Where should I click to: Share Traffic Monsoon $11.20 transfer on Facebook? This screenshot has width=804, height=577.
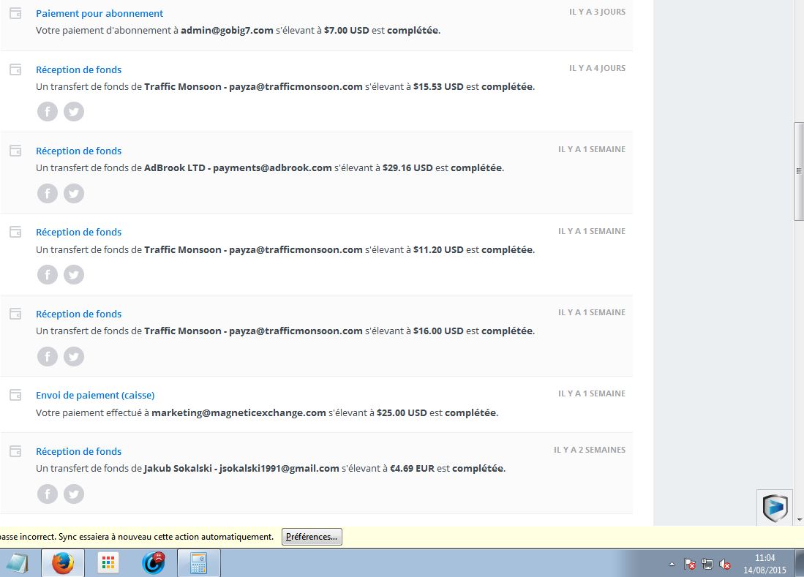[48, 275]
